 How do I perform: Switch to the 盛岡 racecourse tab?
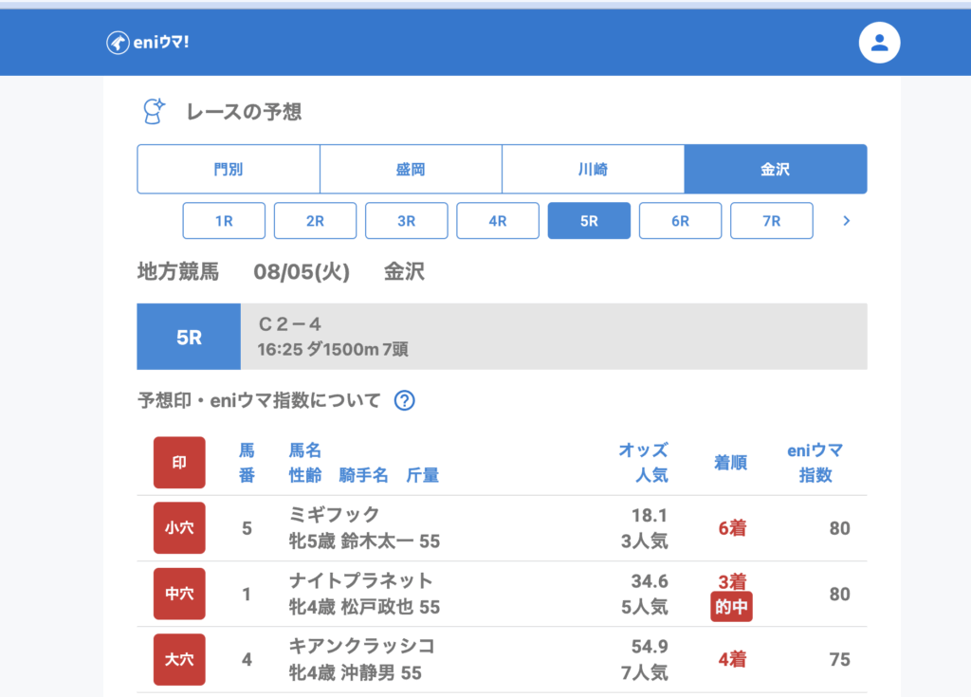[x=411, y=170]
